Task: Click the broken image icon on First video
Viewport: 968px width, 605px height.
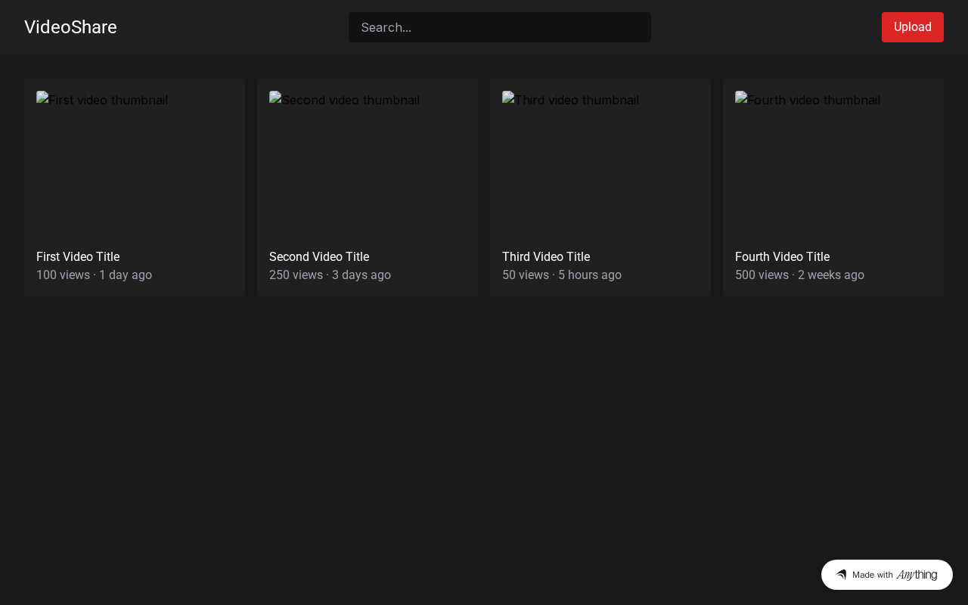Action: coord(42,98)
